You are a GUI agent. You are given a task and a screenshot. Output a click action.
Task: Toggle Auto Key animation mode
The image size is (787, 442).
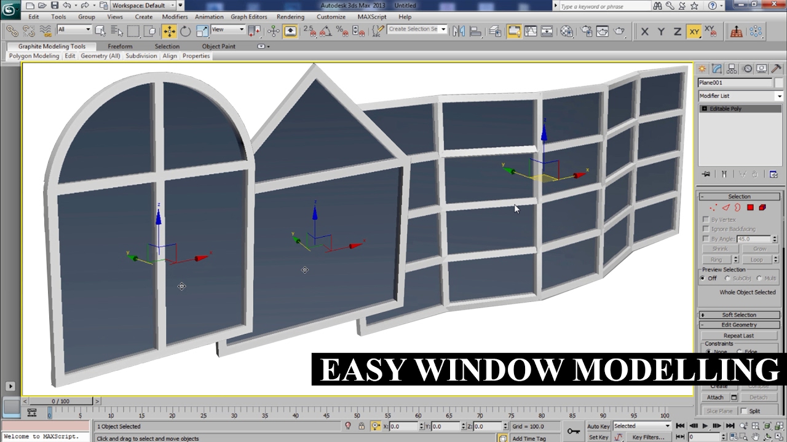coord(598,426)
